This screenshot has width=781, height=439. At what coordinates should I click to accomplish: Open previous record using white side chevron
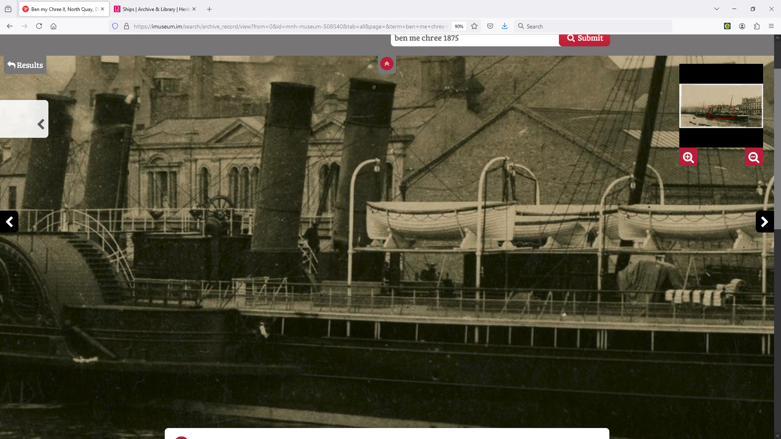[x=41, y=124]
